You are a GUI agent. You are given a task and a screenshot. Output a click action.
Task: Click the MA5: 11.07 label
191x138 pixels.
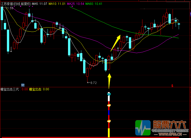tap(40, 4)
